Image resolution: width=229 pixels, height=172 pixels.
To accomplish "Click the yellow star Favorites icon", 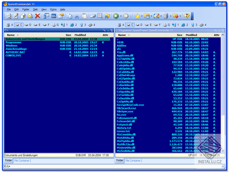I will 137,16.
